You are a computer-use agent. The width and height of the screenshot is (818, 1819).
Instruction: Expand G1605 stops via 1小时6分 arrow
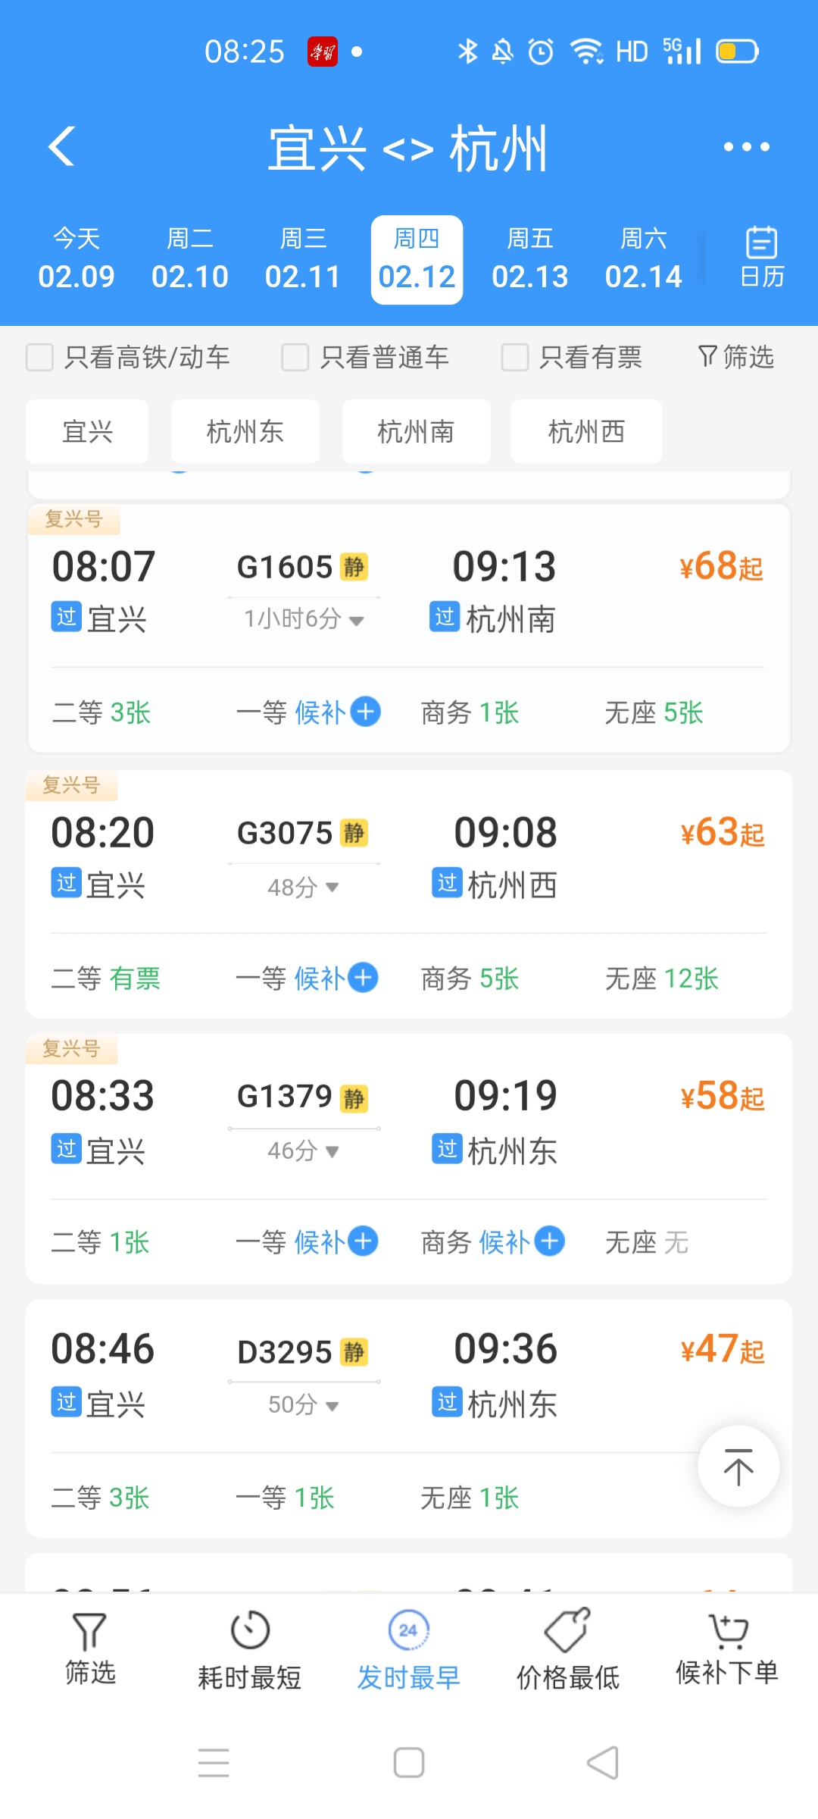pyautogui.click(x=356, y=621)
